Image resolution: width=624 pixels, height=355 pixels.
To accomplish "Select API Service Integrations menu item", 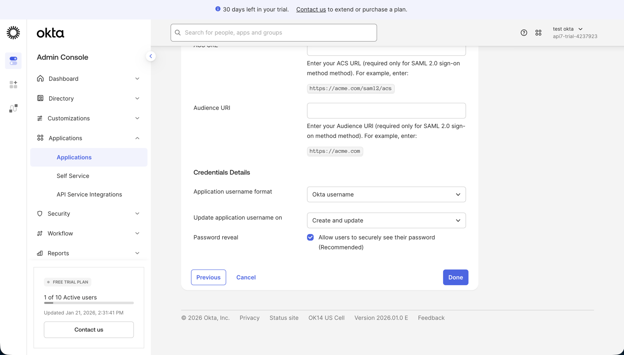I will click(89, 194).
